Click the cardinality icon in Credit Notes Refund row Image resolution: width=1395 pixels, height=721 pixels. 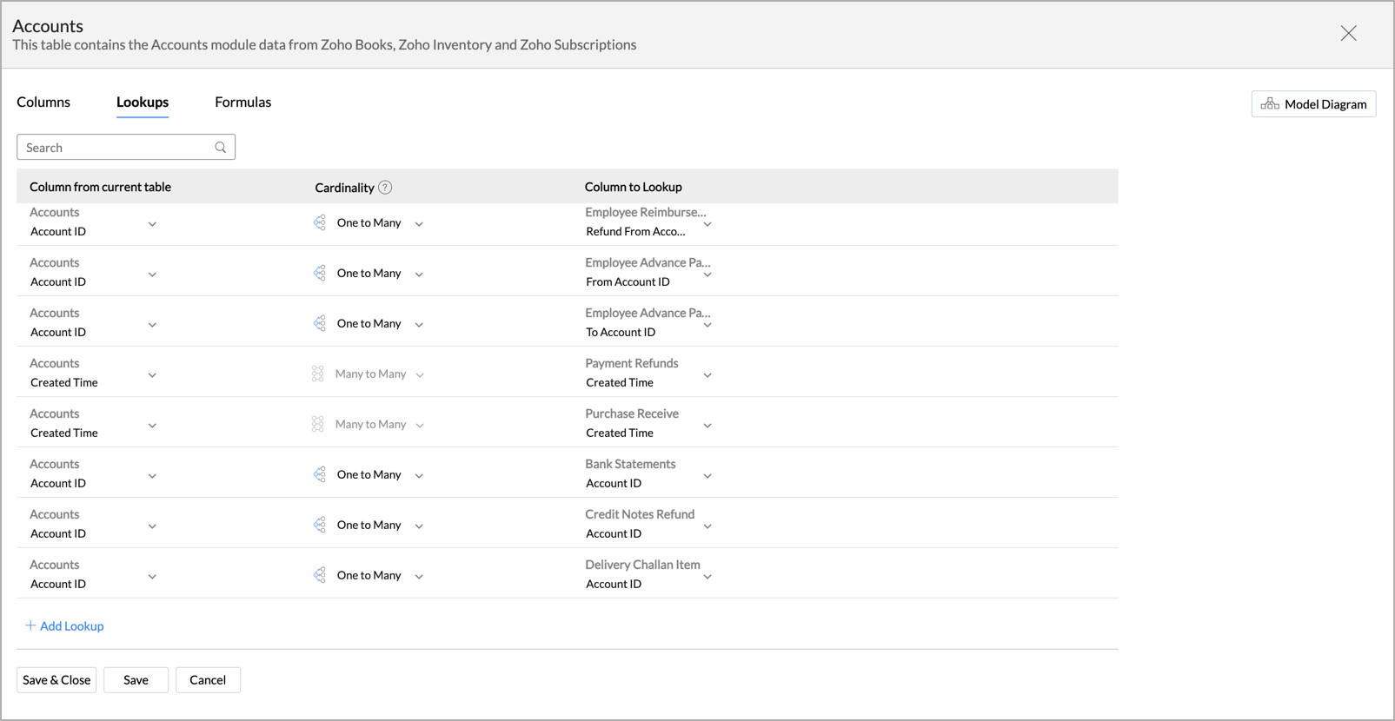click(x=320, y=525)
